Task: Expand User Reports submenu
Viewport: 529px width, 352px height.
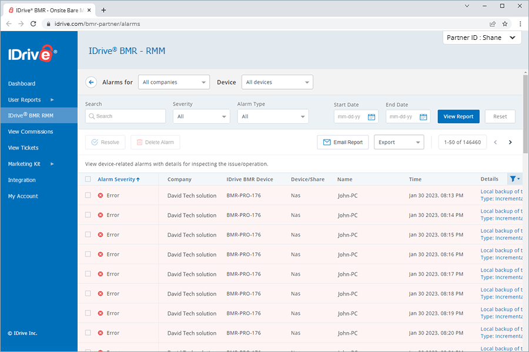Action: pyautogui.click(x=52, y=100)
